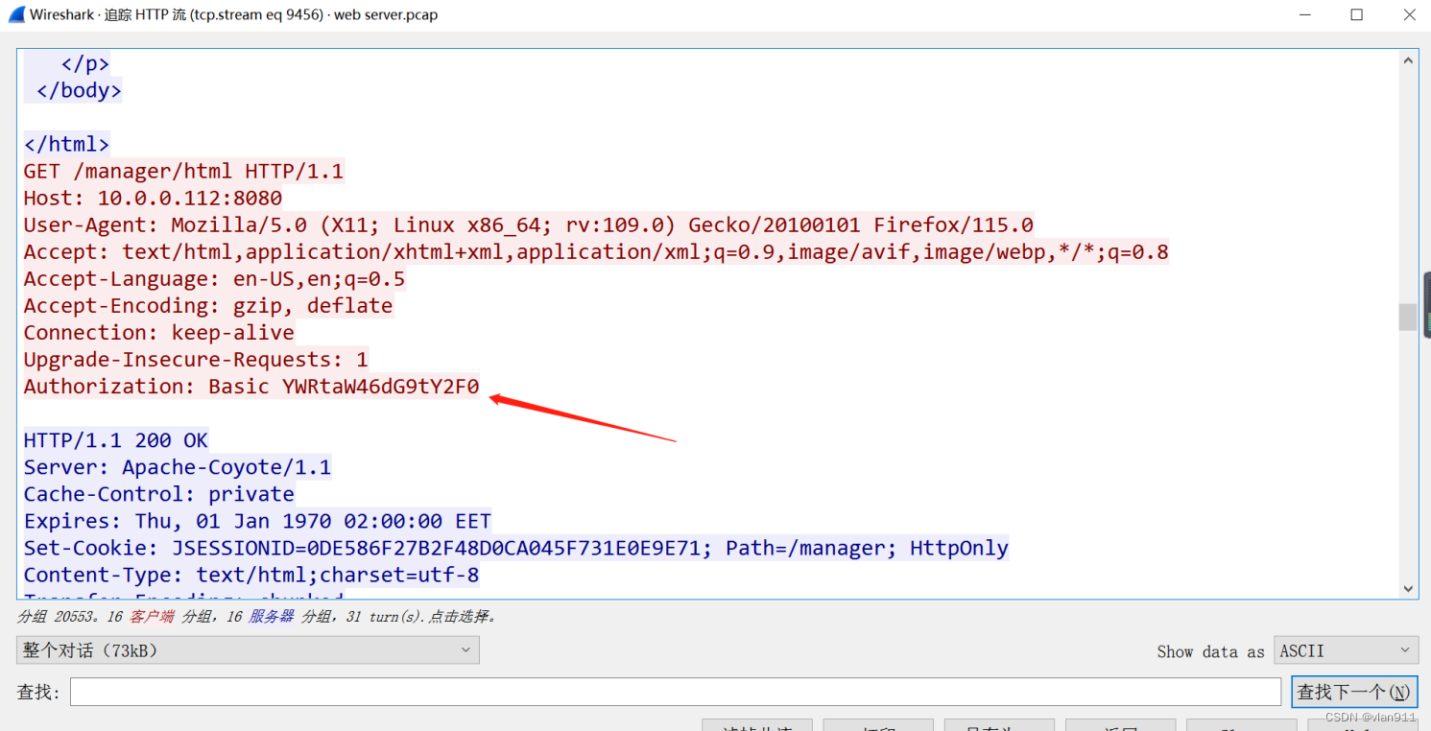
Task: Click the Accept: text/html header line
Action: click(596, 252)
